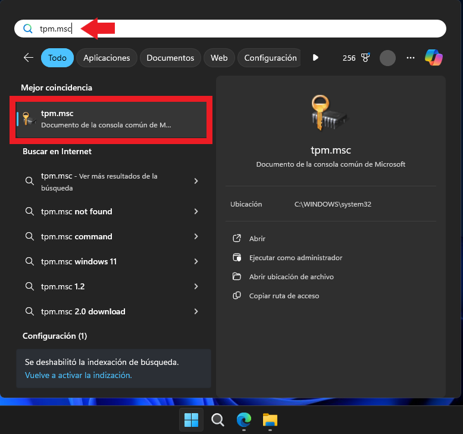
Task: Open the rewards trophy icon next to 256
Action: pyautogui.click(x=365, y=58)
